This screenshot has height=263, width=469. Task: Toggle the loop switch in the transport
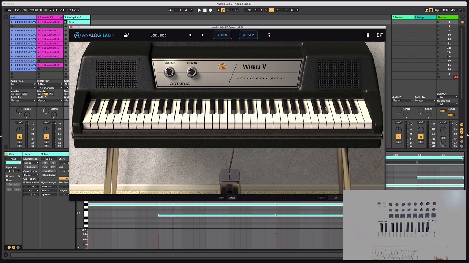272,10
